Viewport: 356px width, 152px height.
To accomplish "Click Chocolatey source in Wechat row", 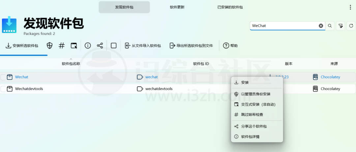I will coord(330,77).
